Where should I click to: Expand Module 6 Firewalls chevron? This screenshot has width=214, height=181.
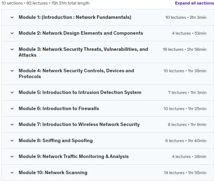(x=12, y=109)
